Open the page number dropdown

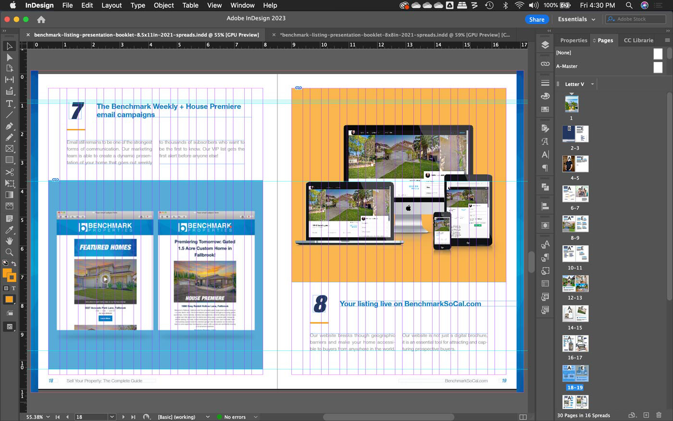pos(112,417)
